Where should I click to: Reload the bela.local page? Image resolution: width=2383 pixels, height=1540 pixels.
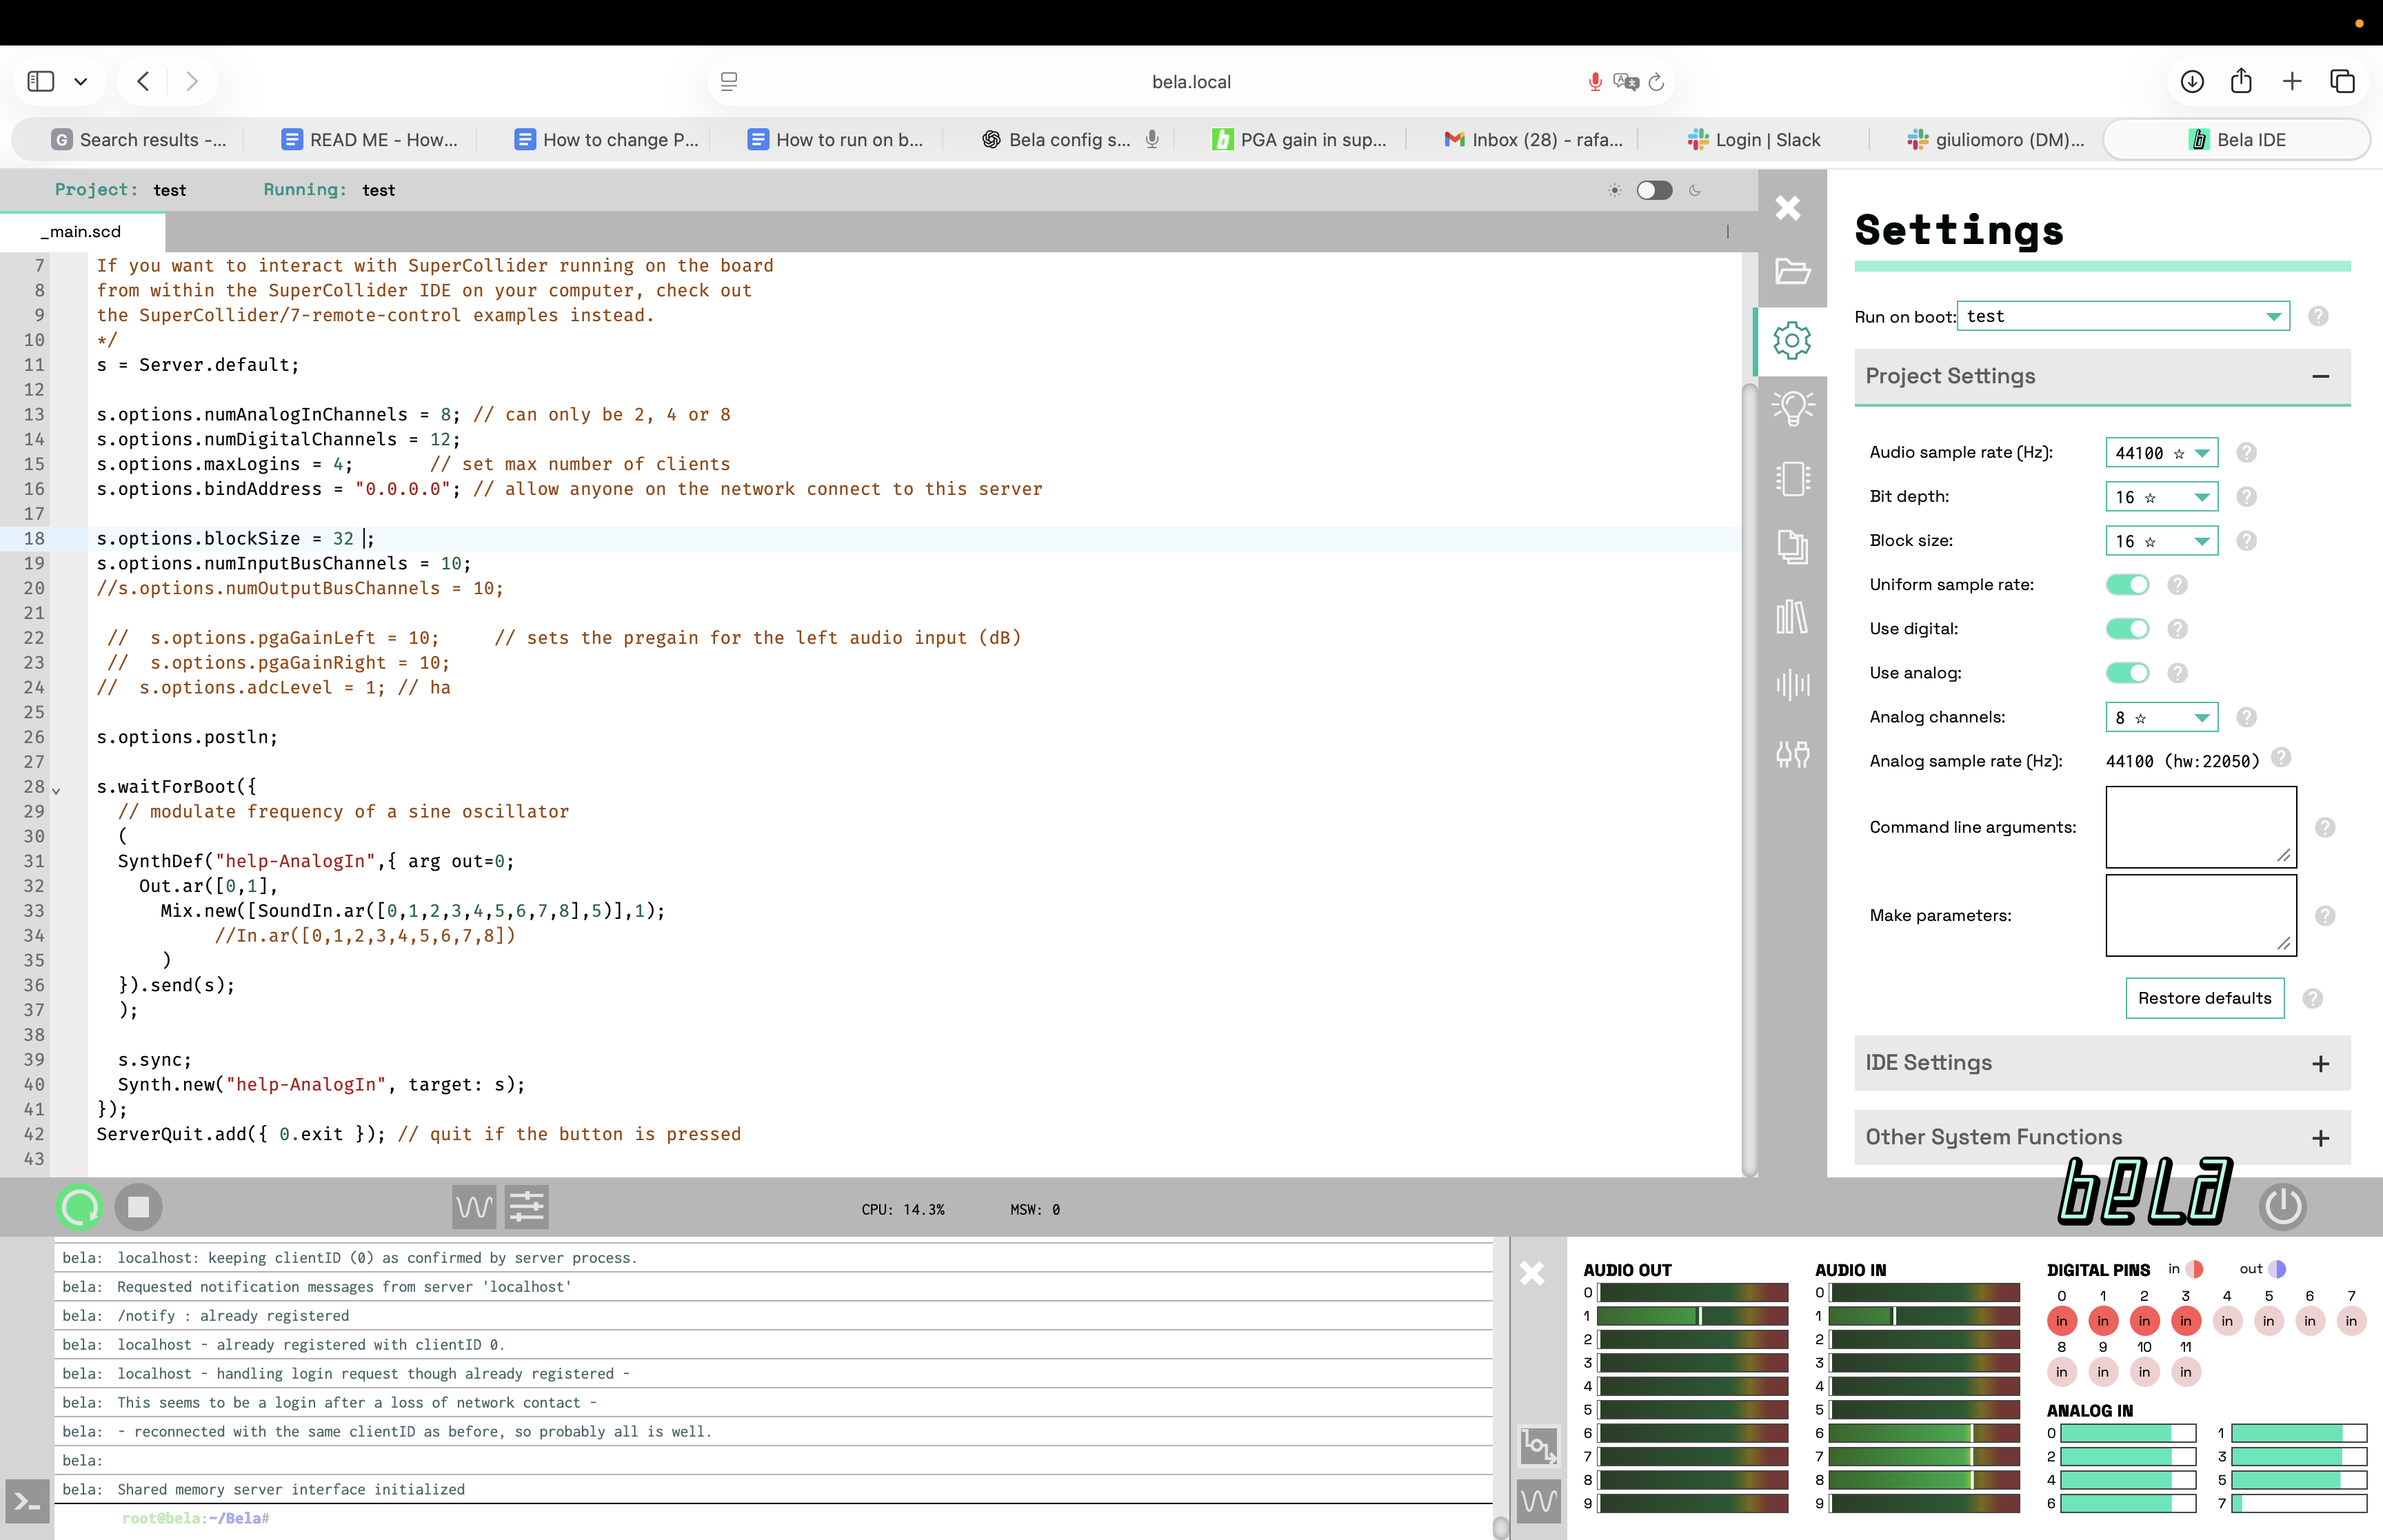[x=1656, y=82]
